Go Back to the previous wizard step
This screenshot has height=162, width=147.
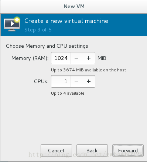(92, 151)
